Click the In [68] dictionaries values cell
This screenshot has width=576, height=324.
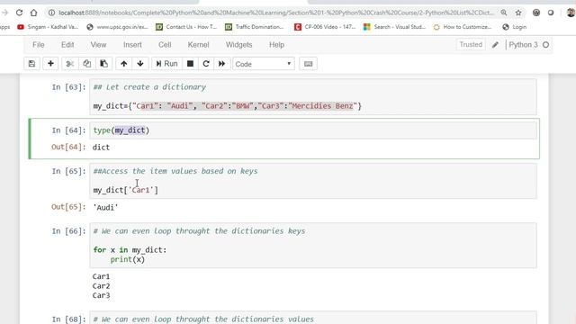click(313, 318)
